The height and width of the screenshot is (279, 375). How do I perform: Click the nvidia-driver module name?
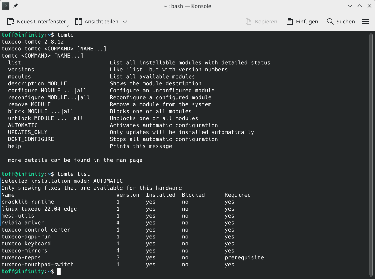coord(23,223)
